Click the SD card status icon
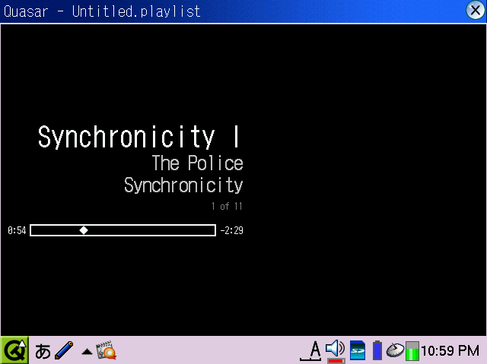The image size is (487, 364). 358,350
